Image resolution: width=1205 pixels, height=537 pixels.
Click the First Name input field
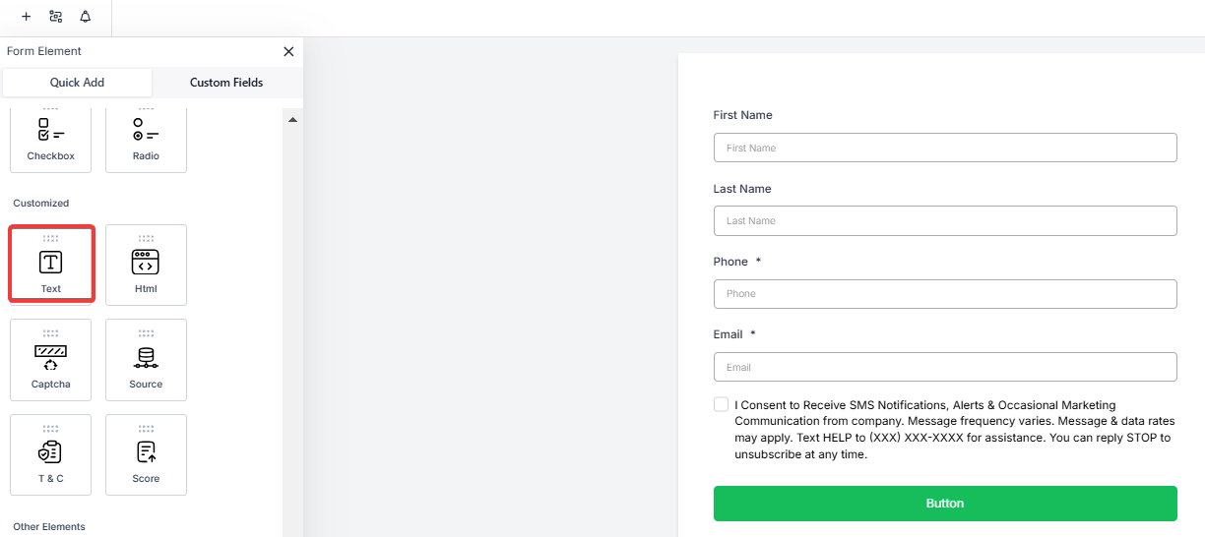coord(944,148)
